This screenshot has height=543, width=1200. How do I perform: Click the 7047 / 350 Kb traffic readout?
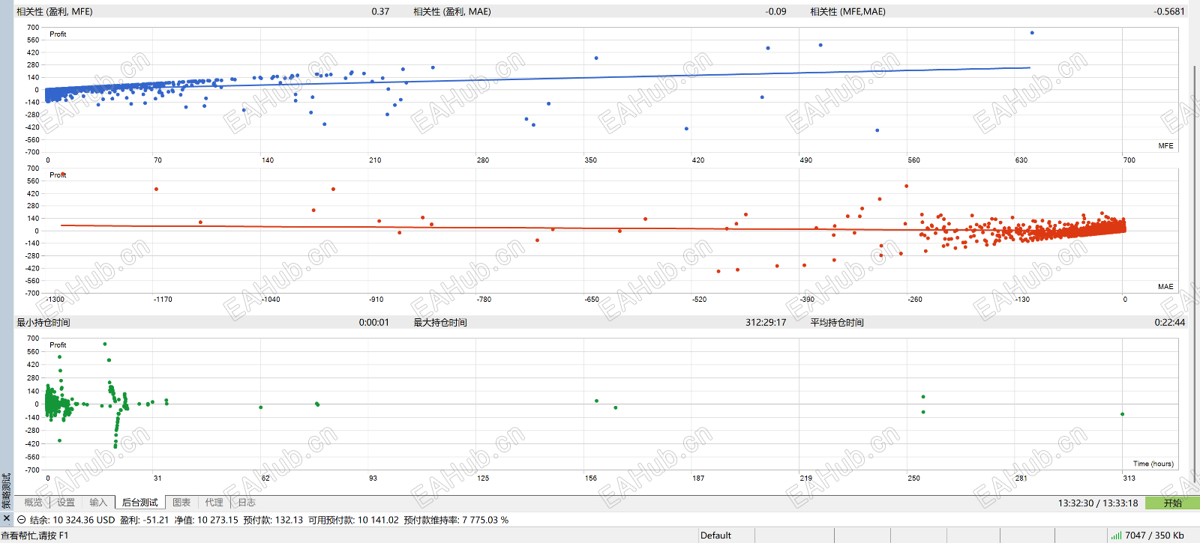[1154, 536]
